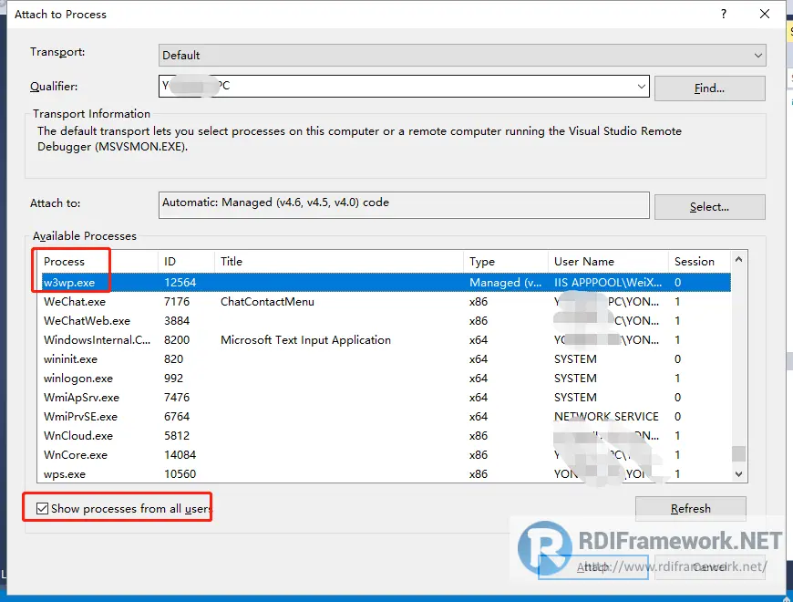The image size is (793, 602).
Task: Click the Attach to code type field
Action: 404,205
